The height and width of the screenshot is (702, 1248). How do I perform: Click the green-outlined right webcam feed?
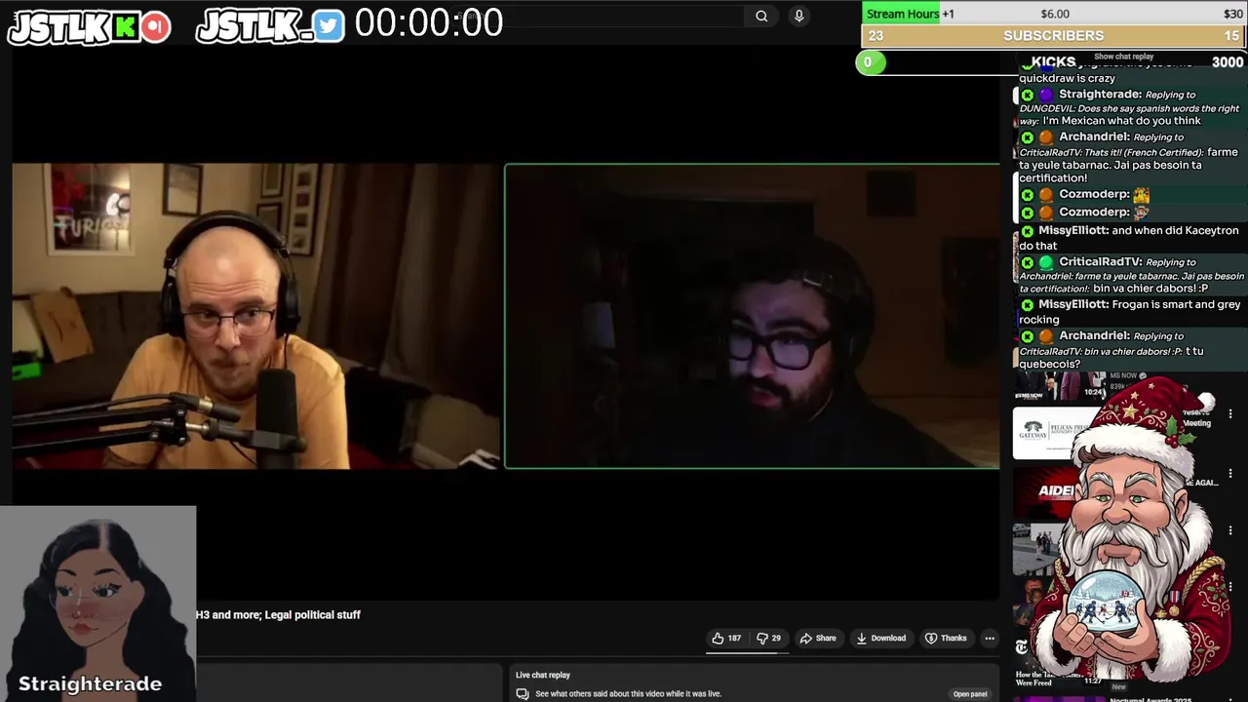(x=752, y=316)
